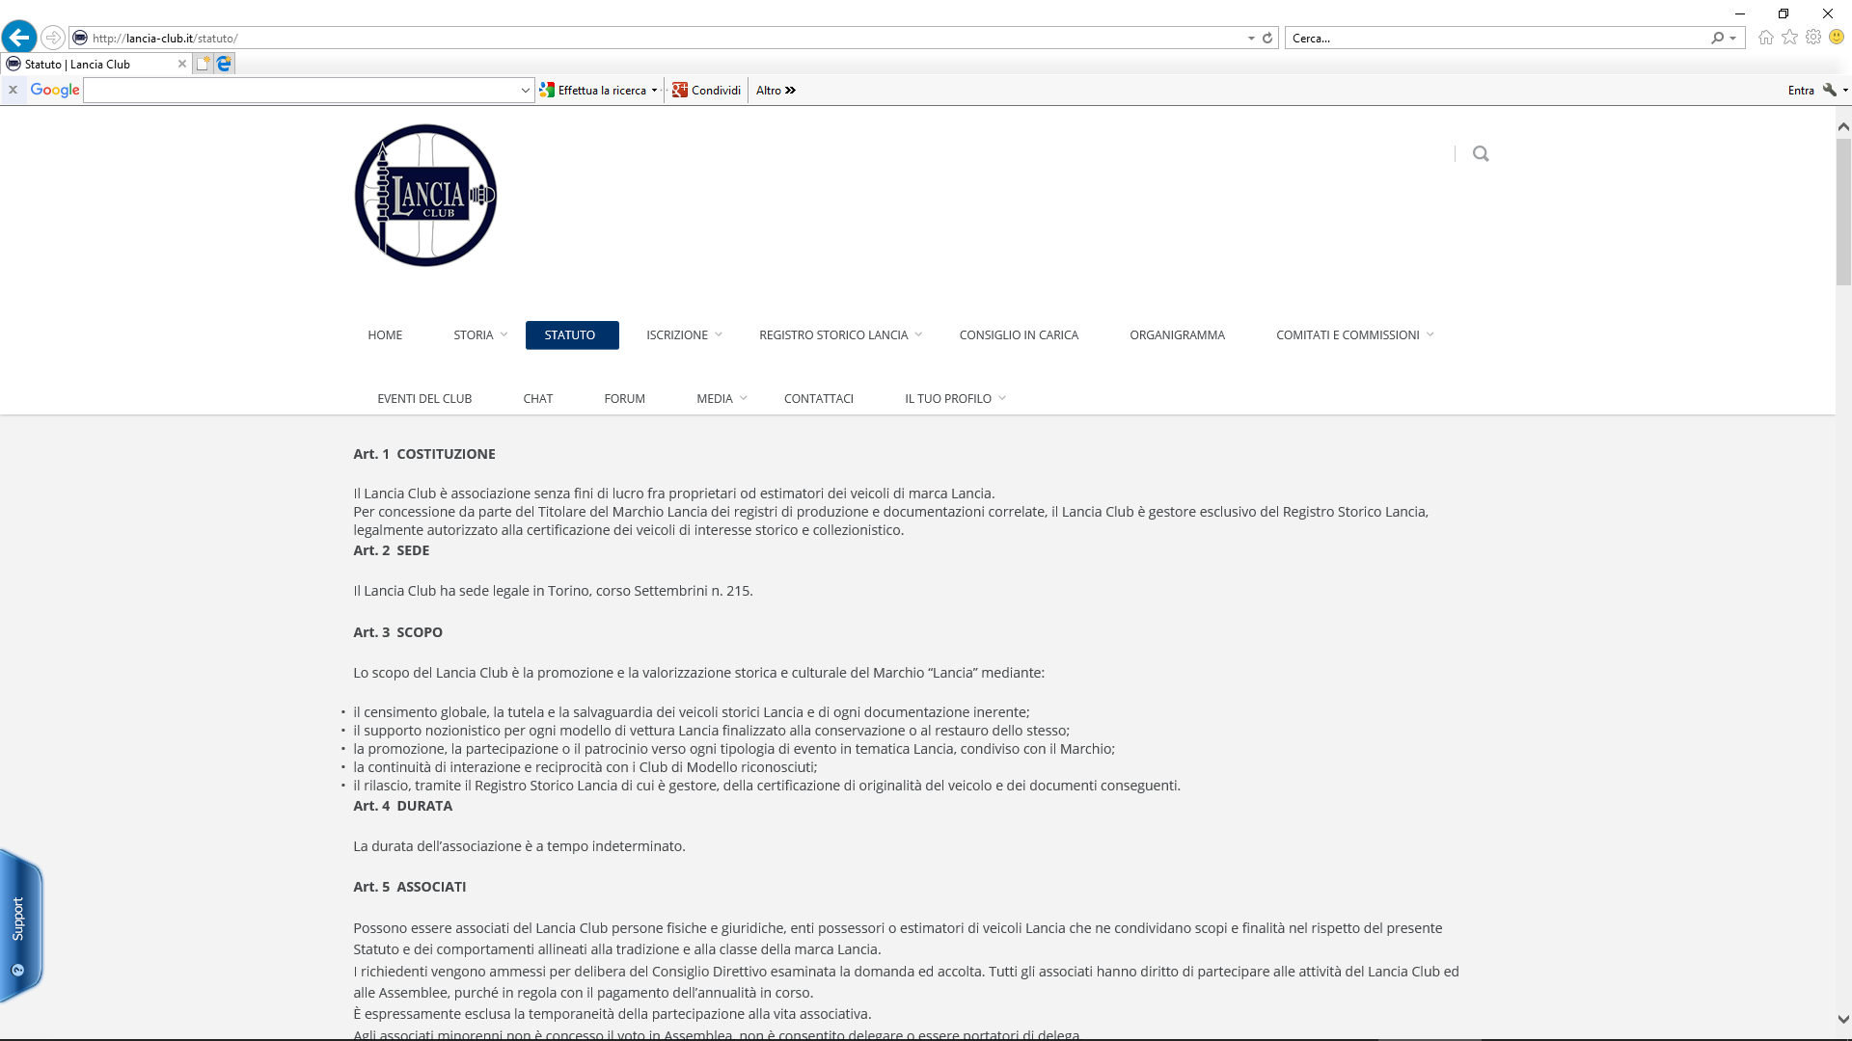
Task: Open the STORIA menu item
Action: pos(473,334)
